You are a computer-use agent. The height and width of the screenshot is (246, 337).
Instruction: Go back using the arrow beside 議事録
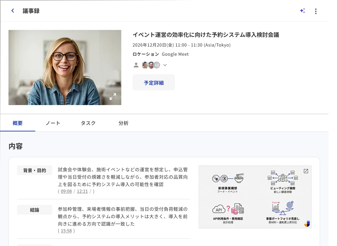pos(12,11)
